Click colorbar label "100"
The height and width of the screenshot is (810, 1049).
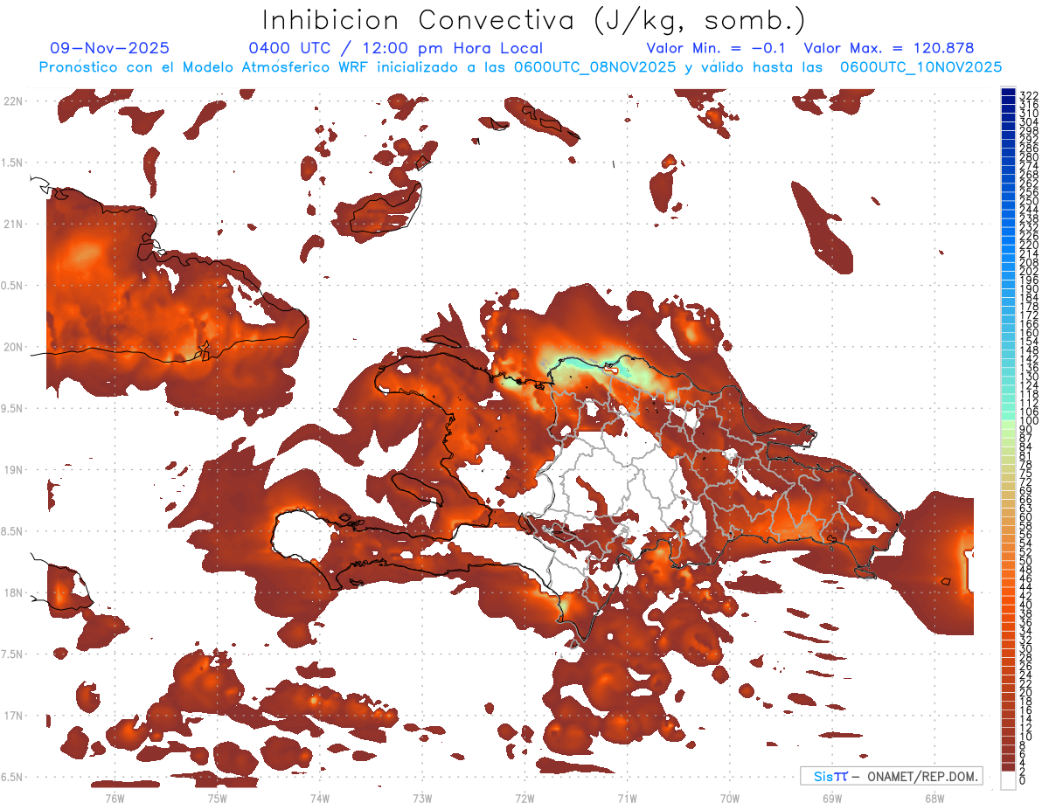[1029, 420]
